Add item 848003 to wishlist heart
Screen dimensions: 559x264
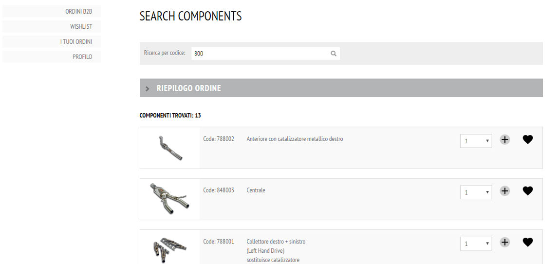(x=528, y=191)
